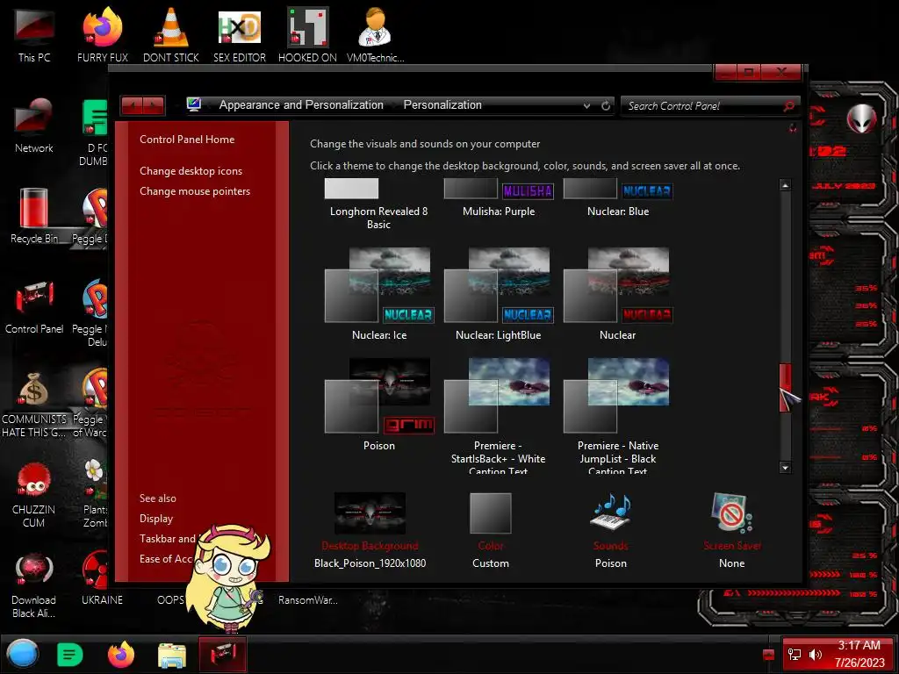Open the Color Custom swatch
899x674 pixels.
(x=490, y=530)
